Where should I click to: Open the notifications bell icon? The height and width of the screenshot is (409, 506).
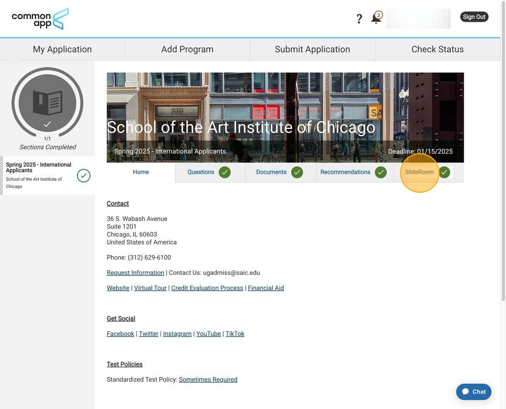click(x=376, y=18)
